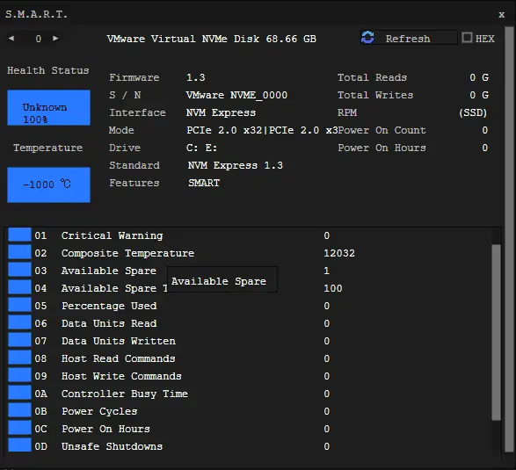The width and height of the screenshot is (516, 470).
Task: Click the Health Status label
Action: [48, 70]
